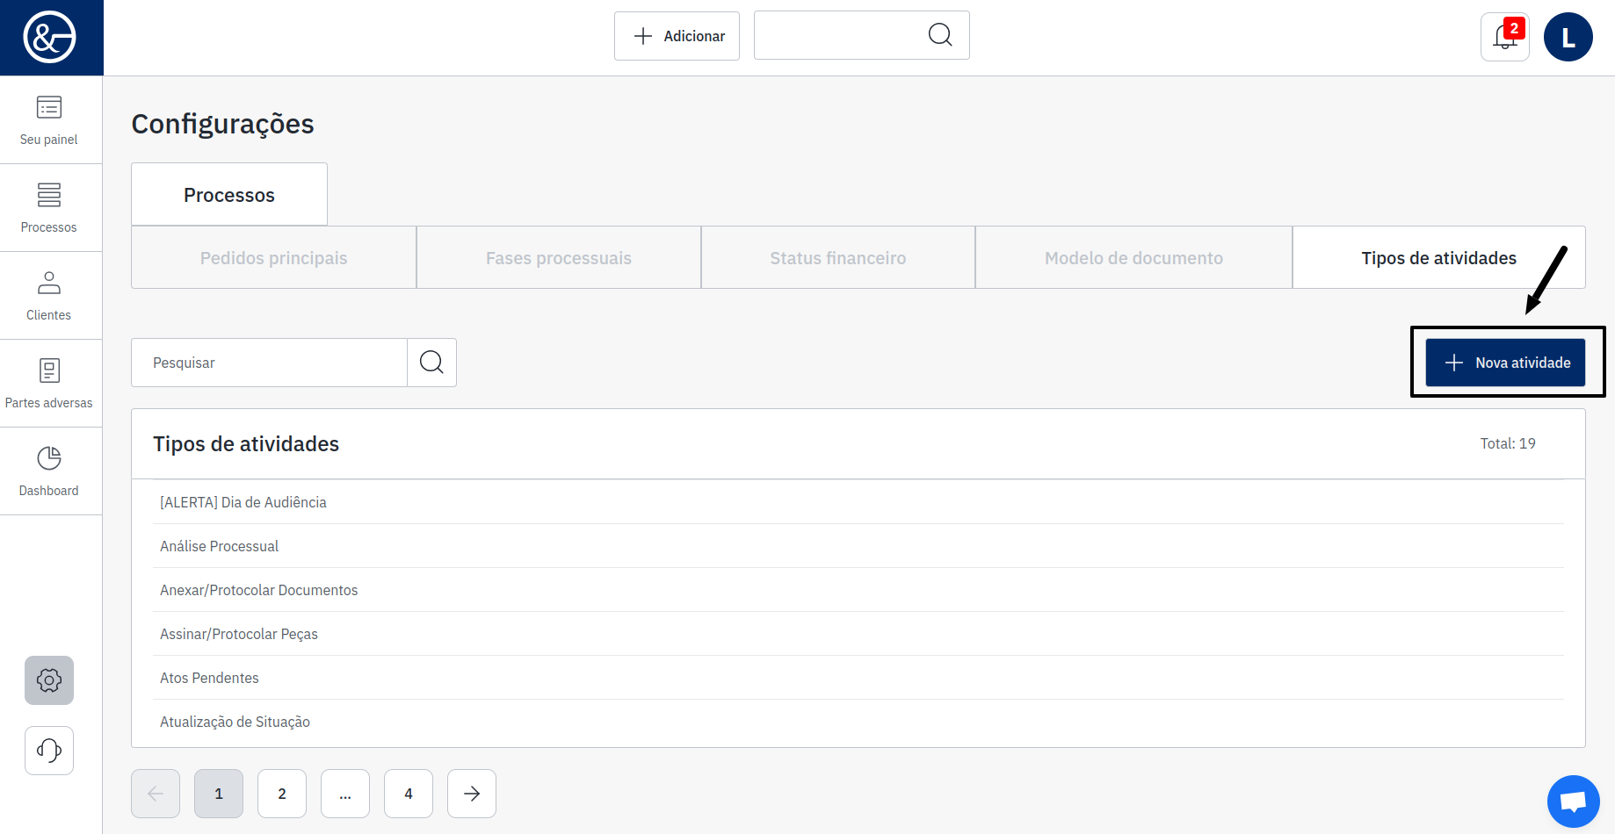Image resolution: width=1615 pixels, height=834 pixels.
Task: Go to Processos in the sidebar
Action: click(49, 208)
